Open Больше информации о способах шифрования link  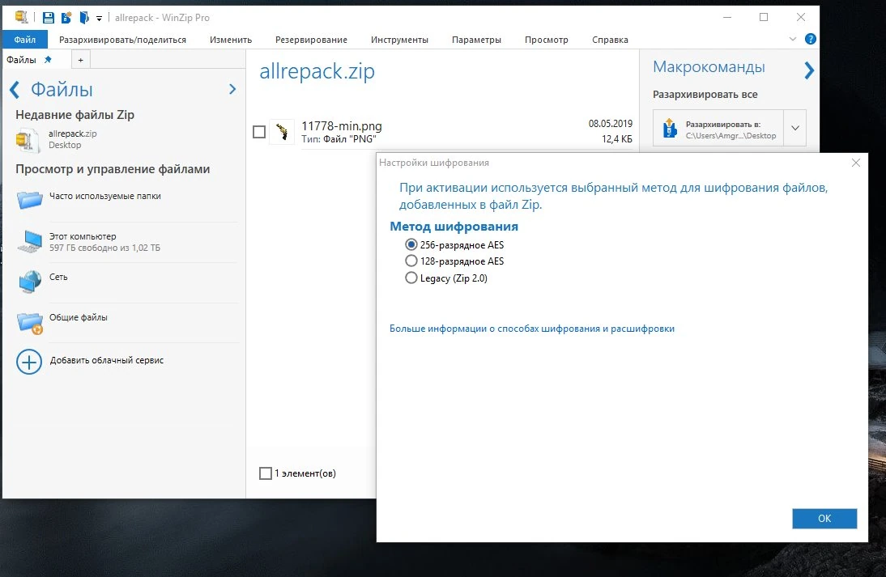[x=532, y=329]
